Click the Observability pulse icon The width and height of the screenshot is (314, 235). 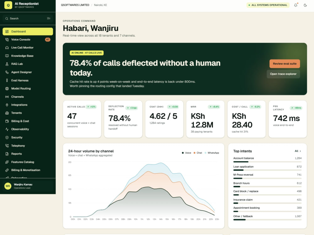point(7,129)
